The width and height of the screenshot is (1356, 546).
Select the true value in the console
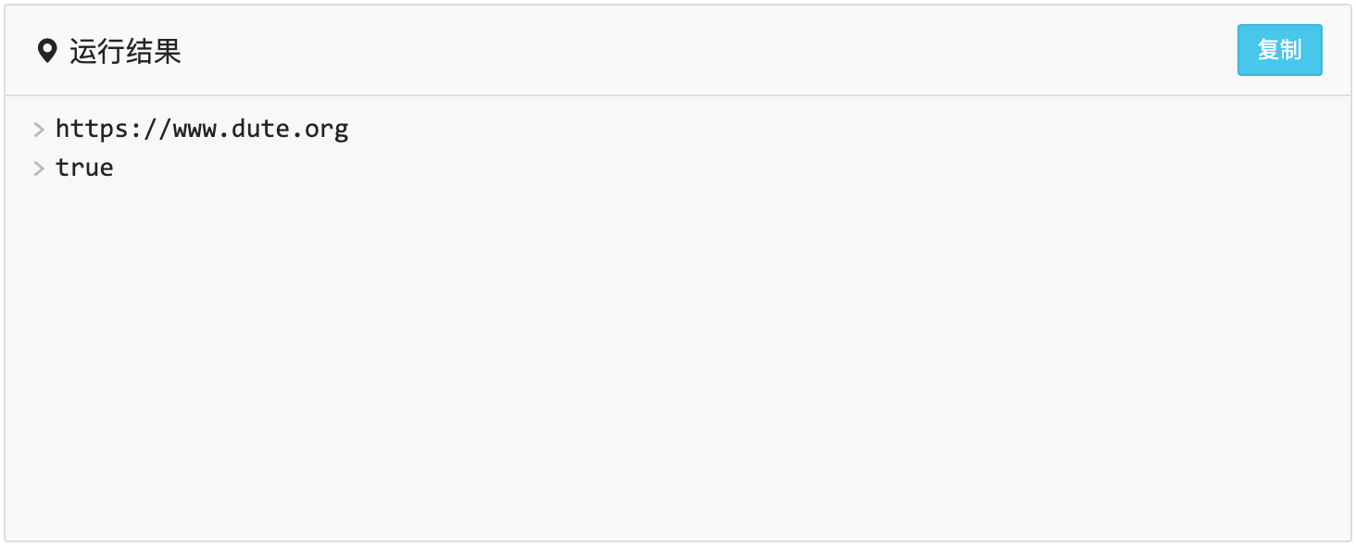(84, 168)
